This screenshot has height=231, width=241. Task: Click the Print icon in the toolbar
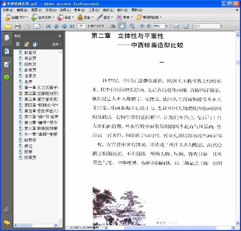[x=18, y=26]
